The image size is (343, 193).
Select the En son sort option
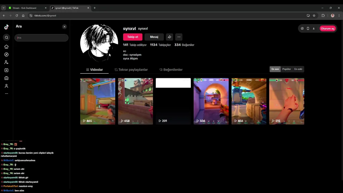pyautogui.click(x=275, y=69)
